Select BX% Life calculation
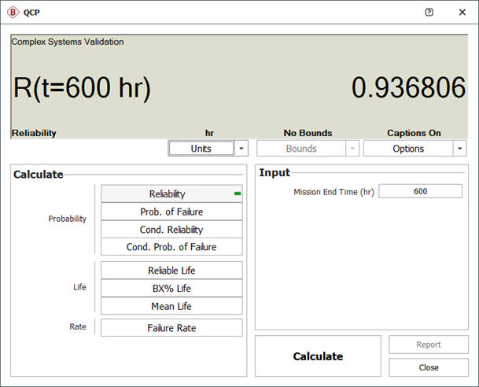 [x=171, y=289]
